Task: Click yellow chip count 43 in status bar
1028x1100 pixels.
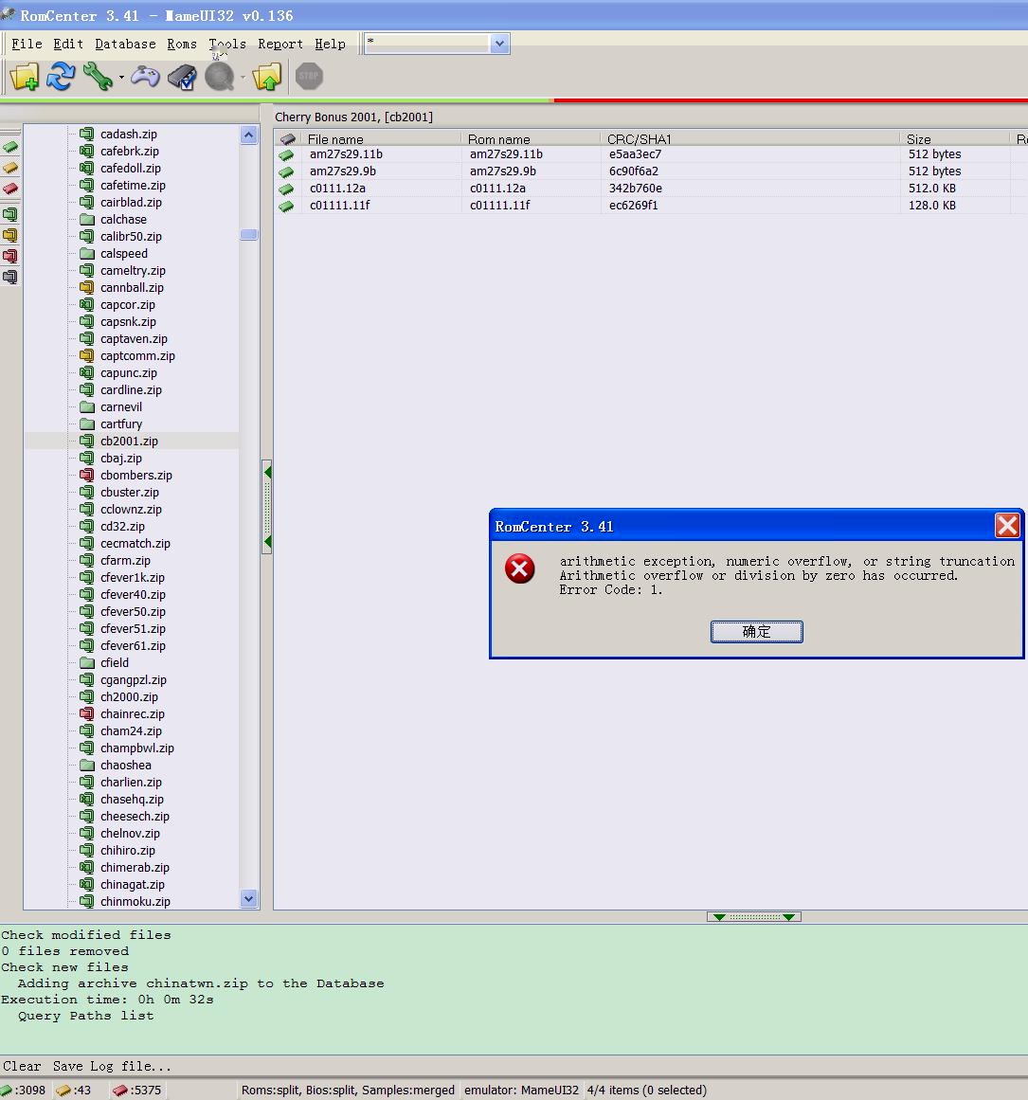Action: tap(74, 1091)
